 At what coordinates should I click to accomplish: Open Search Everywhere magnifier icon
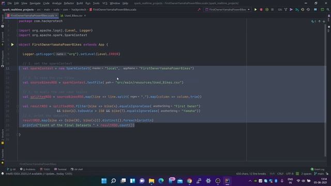coord(328,9)
